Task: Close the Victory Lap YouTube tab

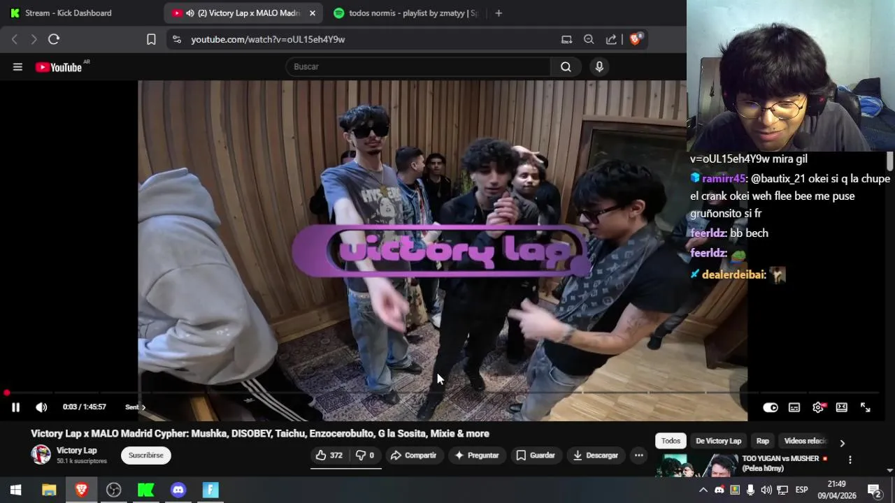Action: click(x=313, y=13)
